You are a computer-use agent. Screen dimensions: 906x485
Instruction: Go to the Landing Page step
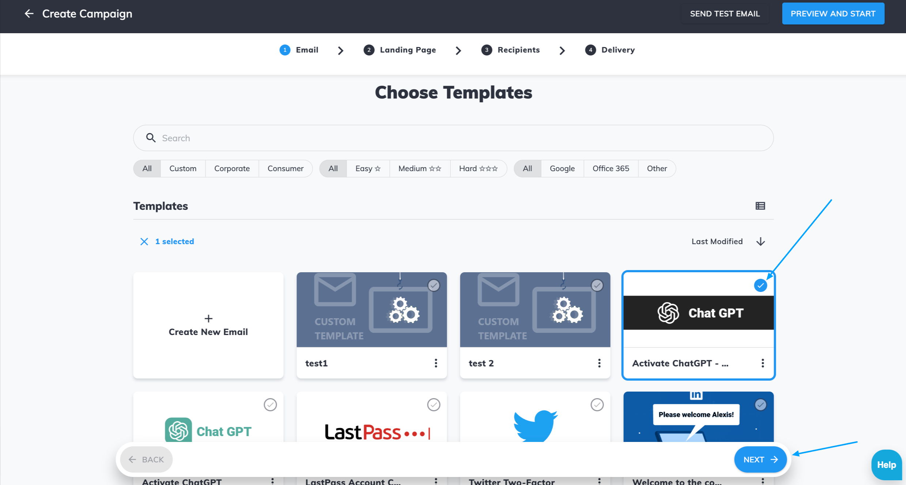[x=408, y=50]
